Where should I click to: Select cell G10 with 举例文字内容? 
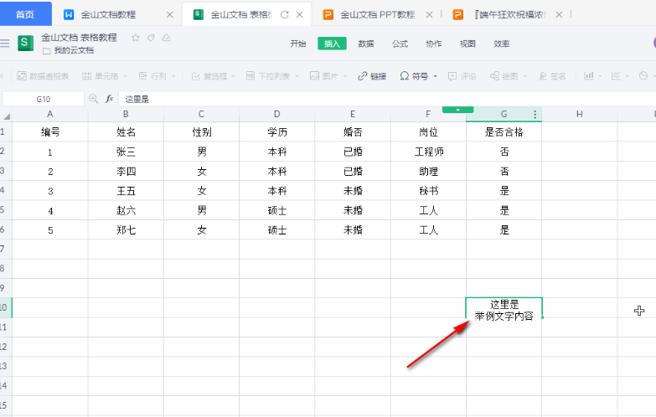(x=504, y=310)
